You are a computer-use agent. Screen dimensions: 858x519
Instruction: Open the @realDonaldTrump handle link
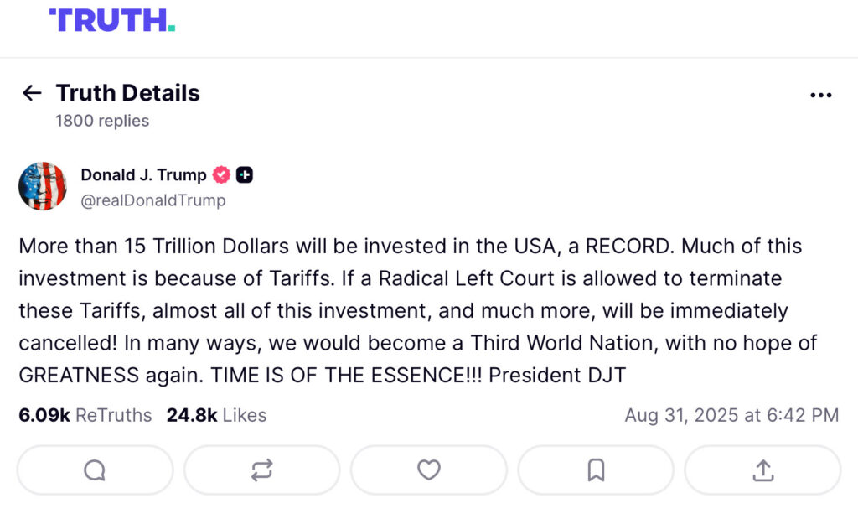152,201
